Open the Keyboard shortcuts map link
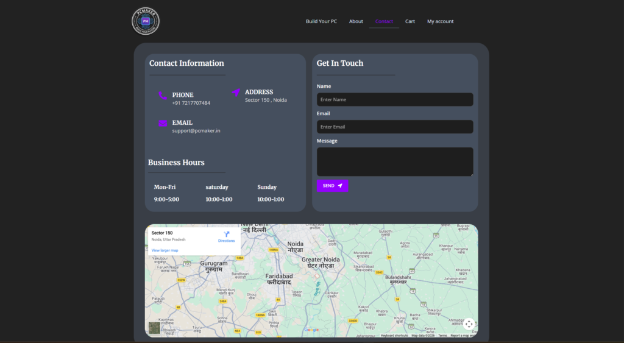 pyautogui.click(x=395, y=336)
